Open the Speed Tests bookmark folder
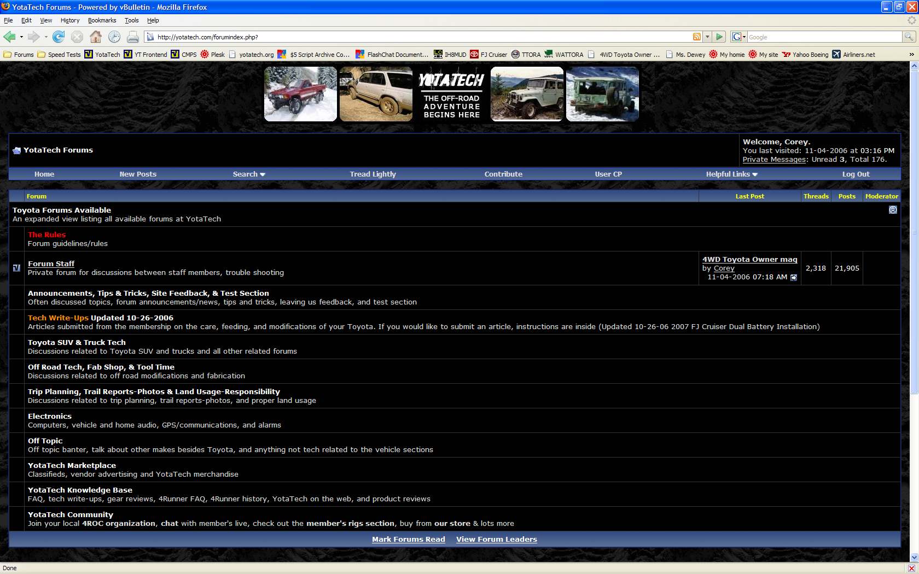This screenshot has width=919, height=574. 59,55
